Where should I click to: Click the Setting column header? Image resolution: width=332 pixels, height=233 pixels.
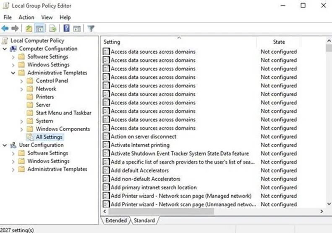(x=178, y=42)
